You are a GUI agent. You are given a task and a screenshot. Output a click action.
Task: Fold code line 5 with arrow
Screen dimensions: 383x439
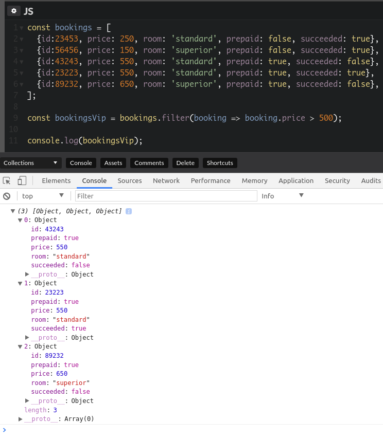click(x=21, y=74)
